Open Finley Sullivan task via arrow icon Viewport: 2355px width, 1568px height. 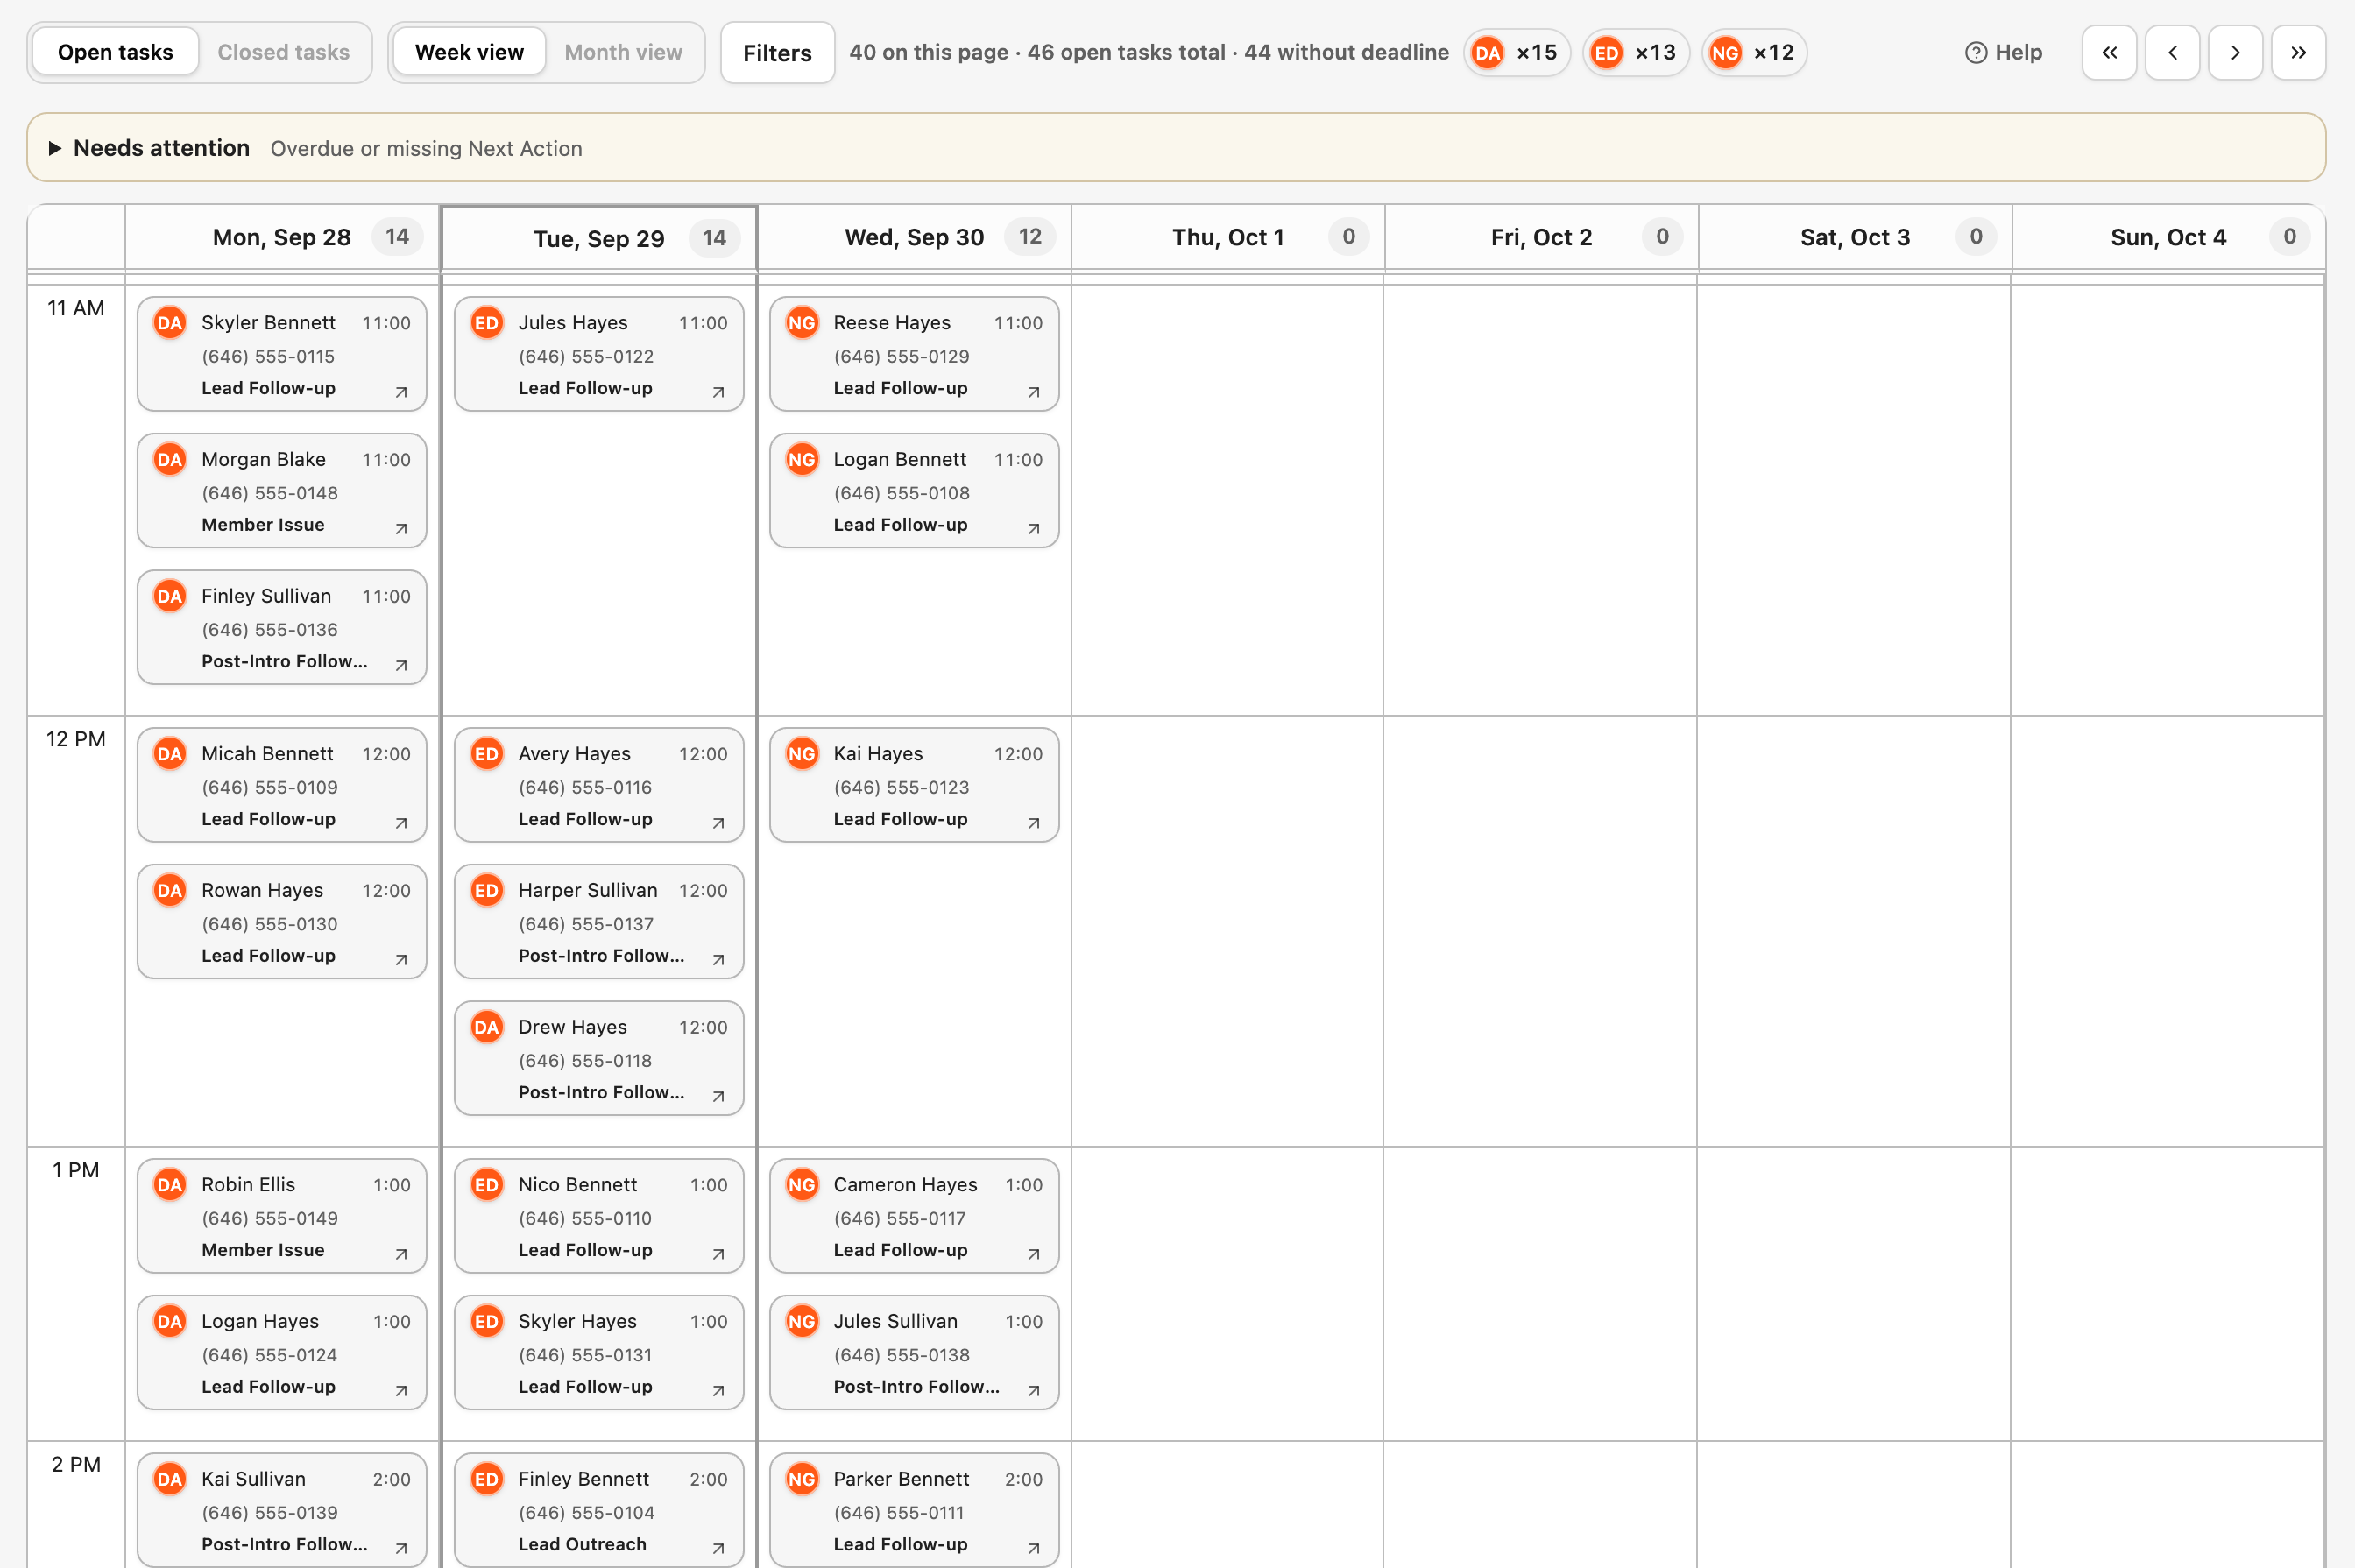tap(401, 665)
